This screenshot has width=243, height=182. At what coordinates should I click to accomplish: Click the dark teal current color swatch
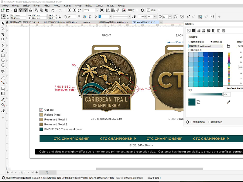coord(192,102)
